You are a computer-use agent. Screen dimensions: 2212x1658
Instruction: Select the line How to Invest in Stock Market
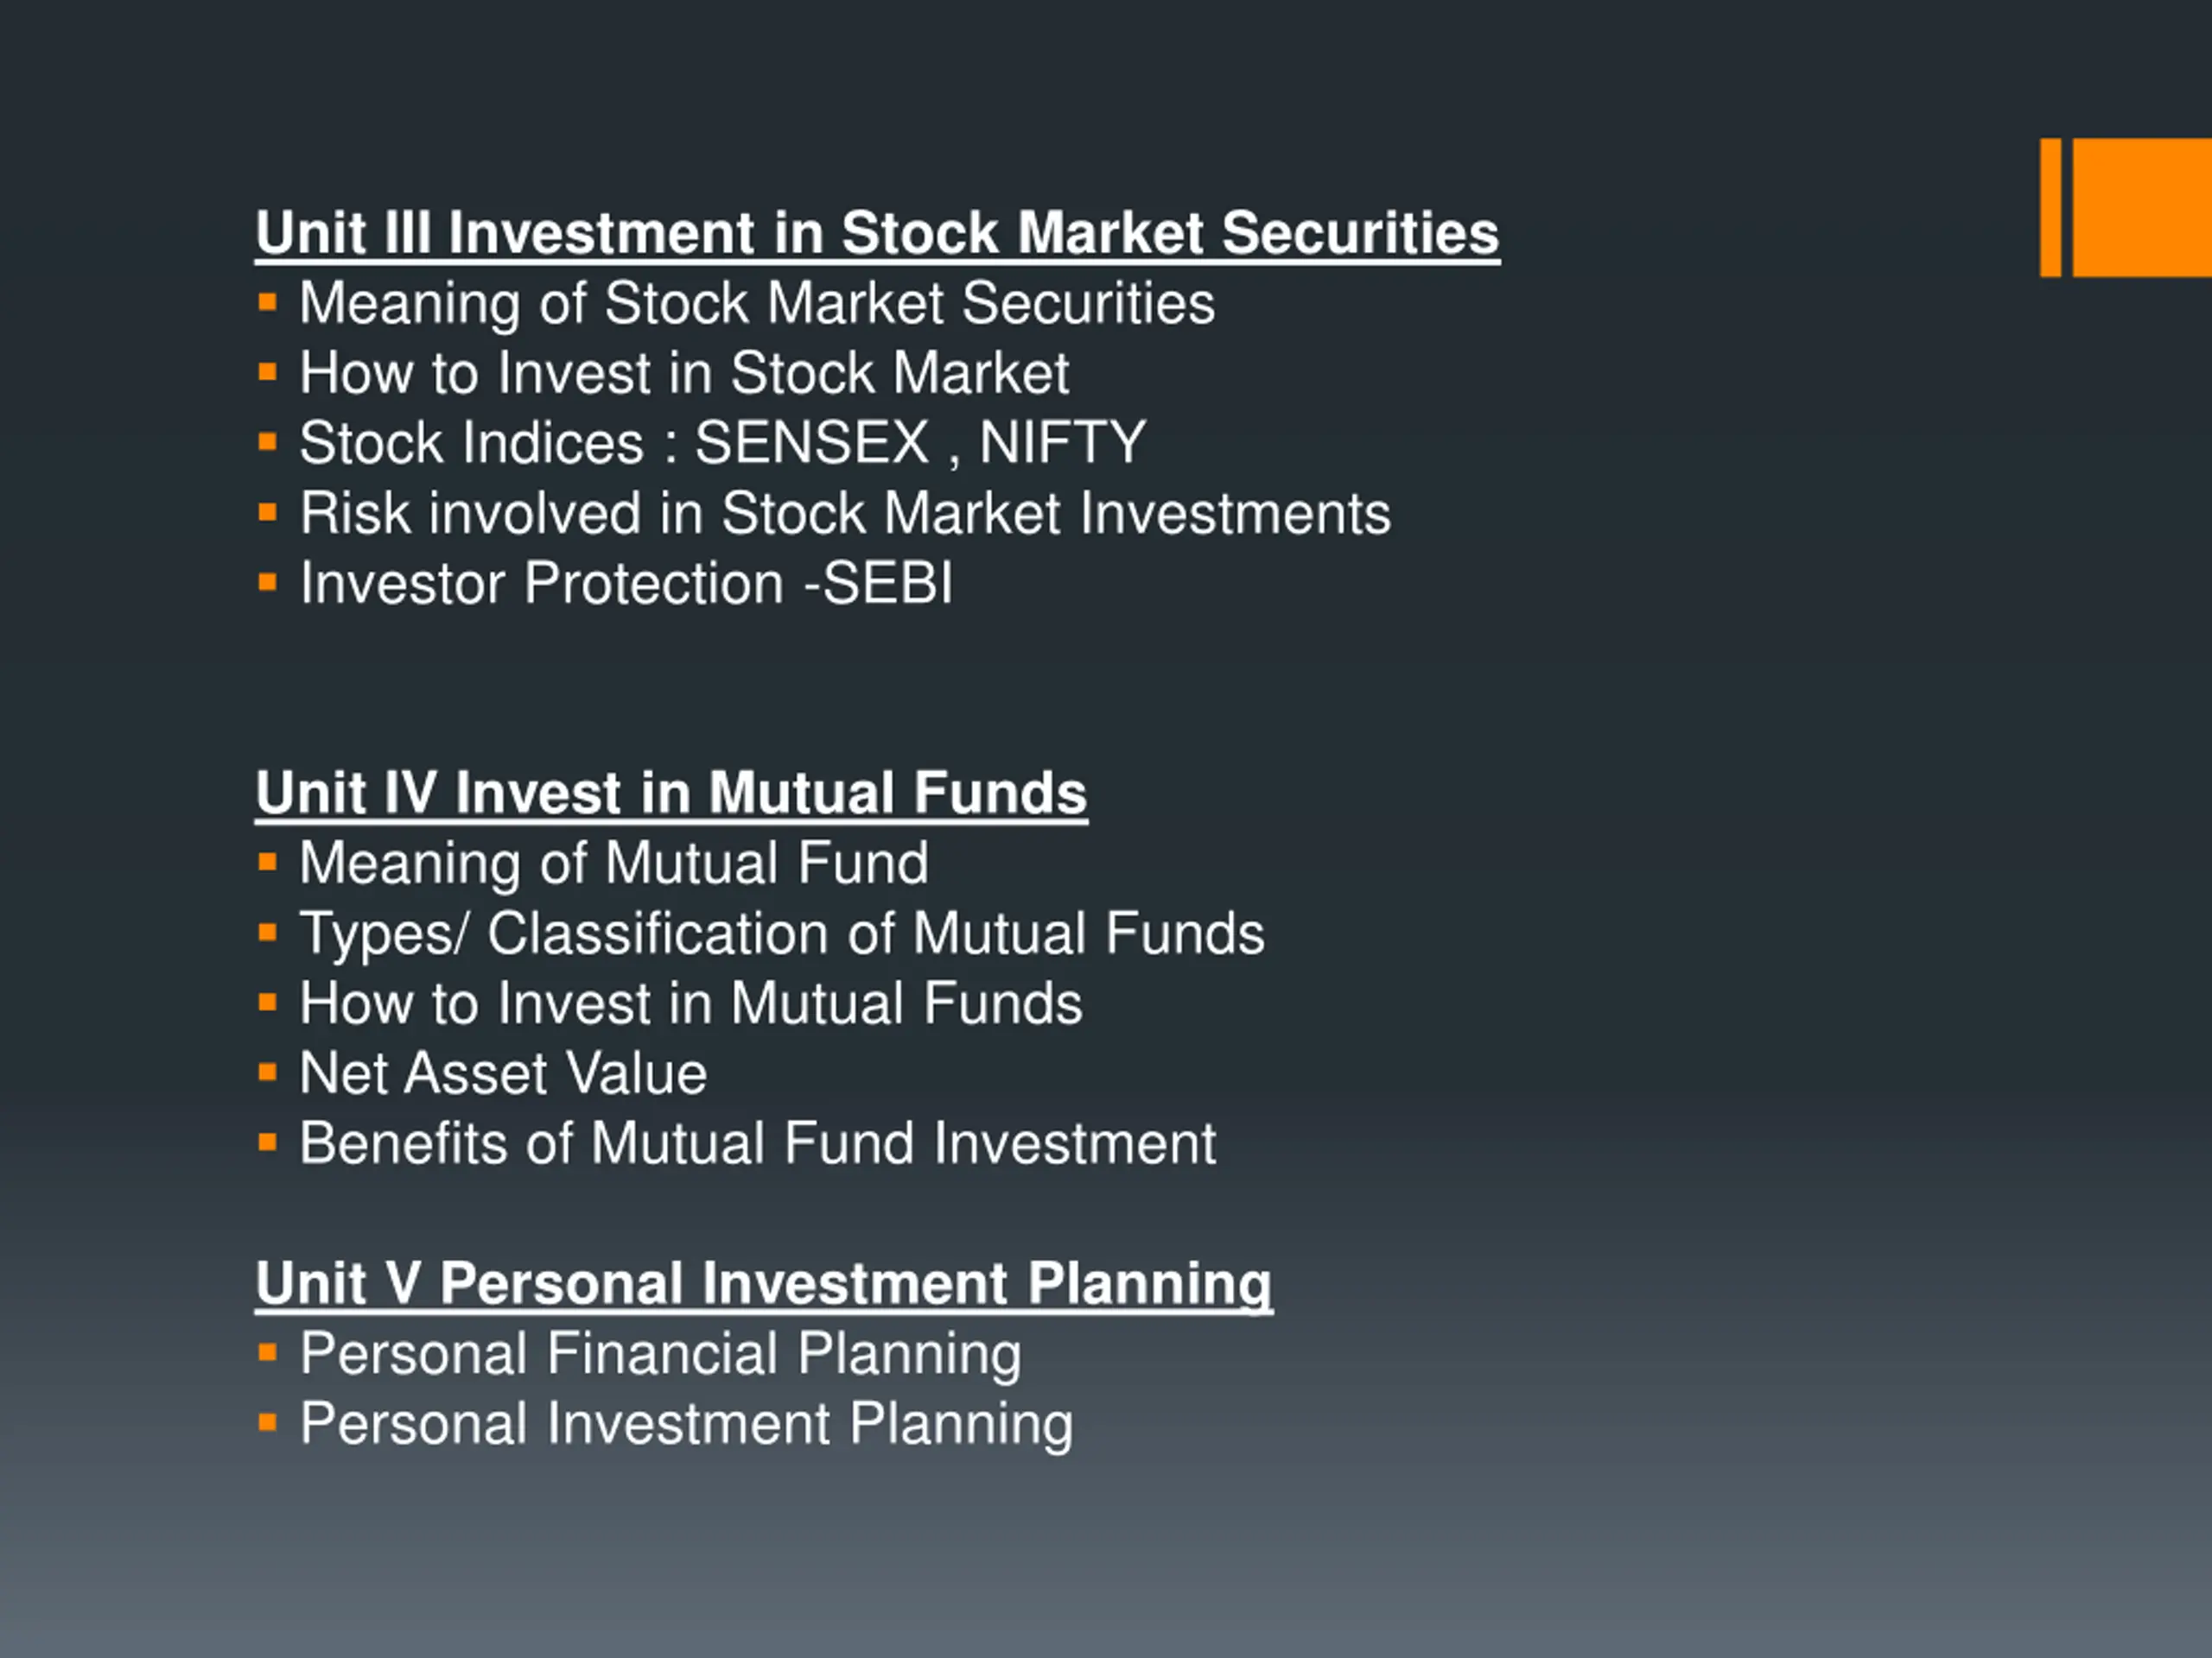pyautogui.click(x=684, y=373)
